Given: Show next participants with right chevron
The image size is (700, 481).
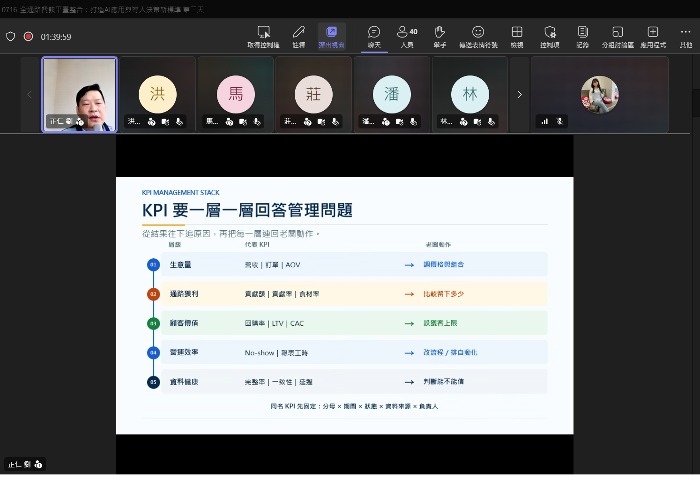Looking at the screenshot, I should click(519, 95).
